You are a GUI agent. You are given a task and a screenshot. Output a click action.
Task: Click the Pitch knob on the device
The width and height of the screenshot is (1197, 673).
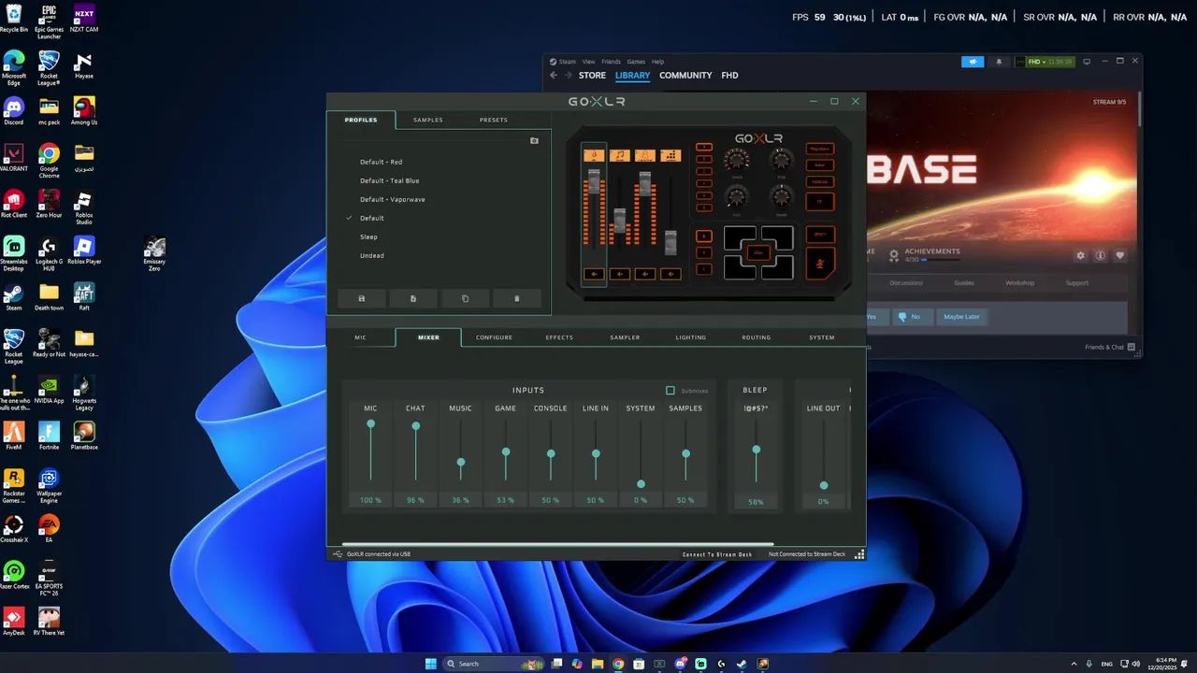(x=781, y=159)
